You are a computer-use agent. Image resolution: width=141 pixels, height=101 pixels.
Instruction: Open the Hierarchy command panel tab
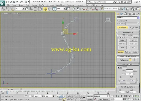tap(126, 14)
